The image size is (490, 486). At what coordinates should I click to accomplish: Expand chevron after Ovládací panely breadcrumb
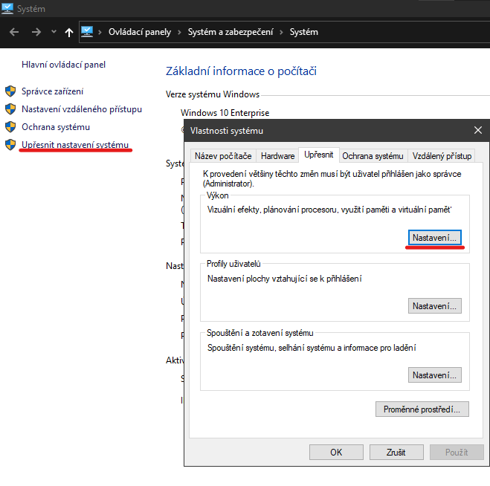[x=178, y=32]
